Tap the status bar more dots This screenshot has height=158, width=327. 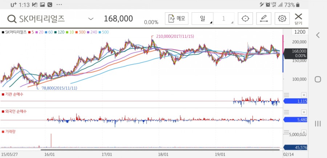pos(59,5)
